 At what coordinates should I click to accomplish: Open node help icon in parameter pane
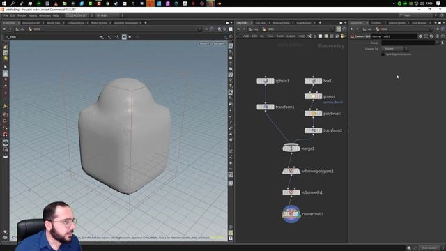tap(443, 36)
